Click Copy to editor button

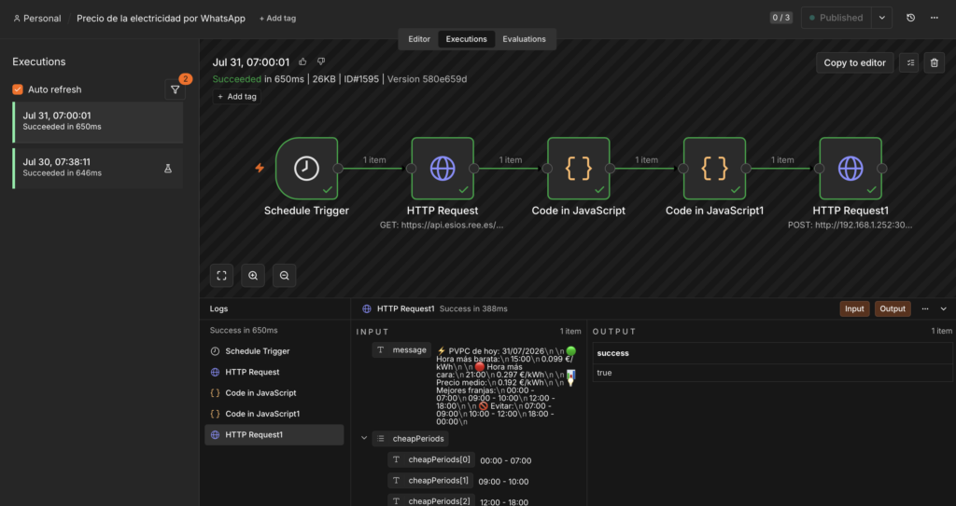tap(855, 62)
